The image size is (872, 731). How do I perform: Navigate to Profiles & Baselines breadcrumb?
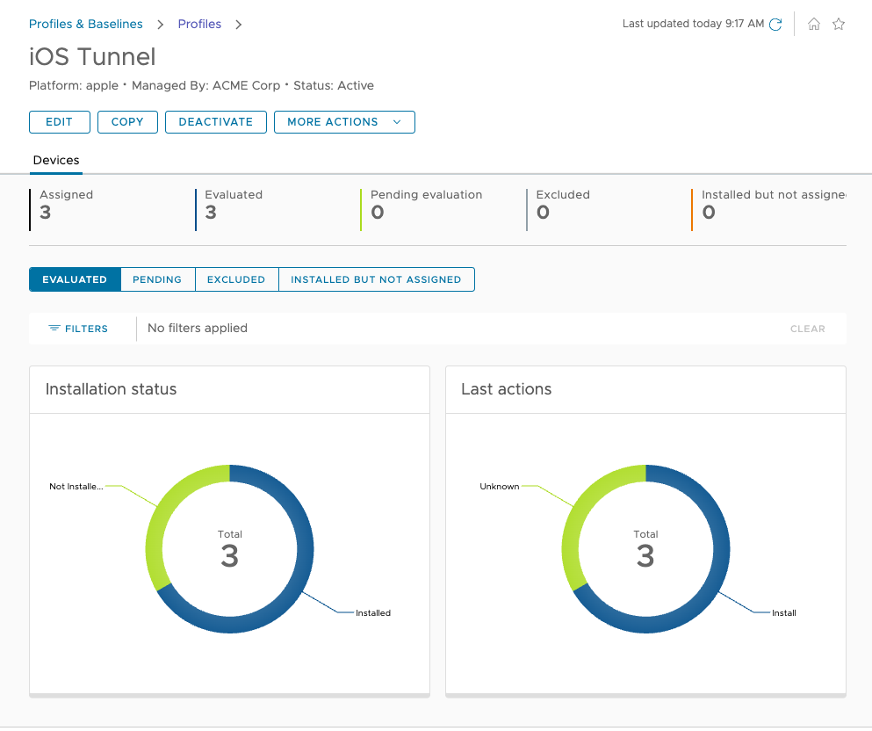click(86, 25)
